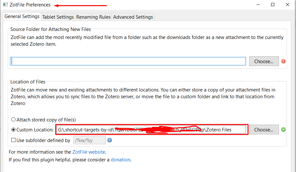Maximize the ZotFile Preferences window
Image resolution: width=296 pixels, height=172 pixels.
coord(273,5)
